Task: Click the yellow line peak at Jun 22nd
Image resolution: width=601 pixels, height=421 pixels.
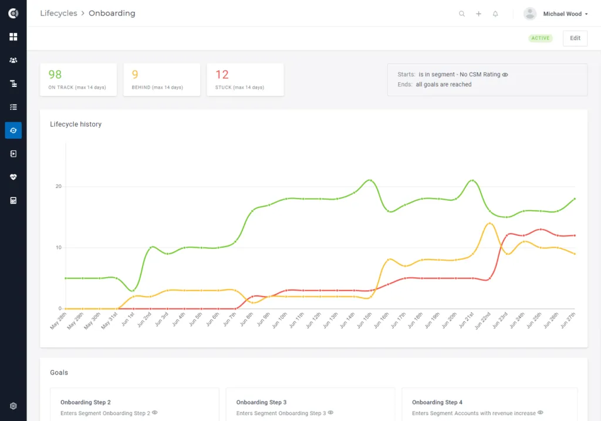Action: tap(490, 223)
